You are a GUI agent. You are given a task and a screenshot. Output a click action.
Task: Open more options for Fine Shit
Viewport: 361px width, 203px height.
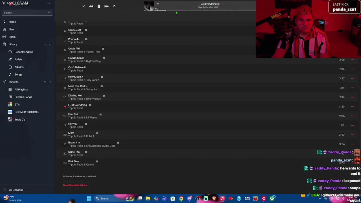coord(352,116)
